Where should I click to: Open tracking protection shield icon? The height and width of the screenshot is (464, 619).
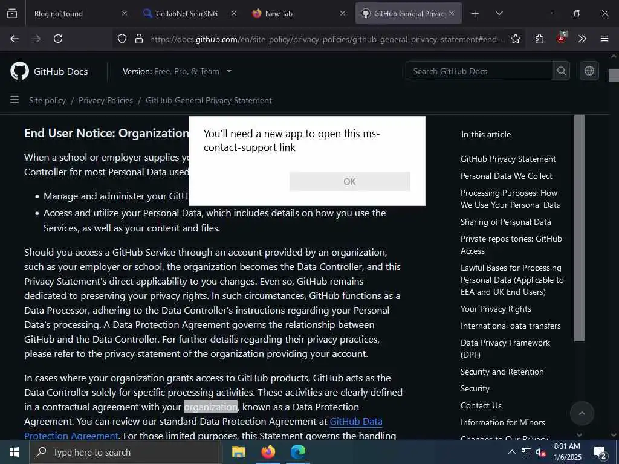pyautogui.click(x=122, y=39)
